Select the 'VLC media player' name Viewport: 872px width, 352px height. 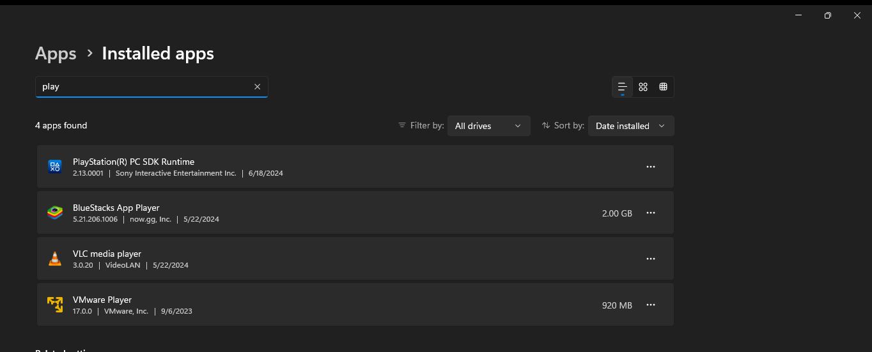click(x=107, y=254)
